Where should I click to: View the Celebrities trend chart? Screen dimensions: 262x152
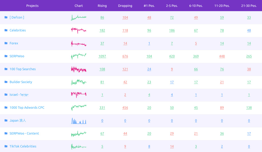click(78, 30)
